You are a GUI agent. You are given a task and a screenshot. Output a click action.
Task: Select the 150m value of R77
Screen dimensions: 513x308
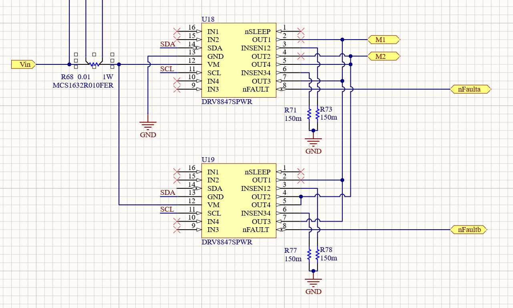[x=293, y=259]
